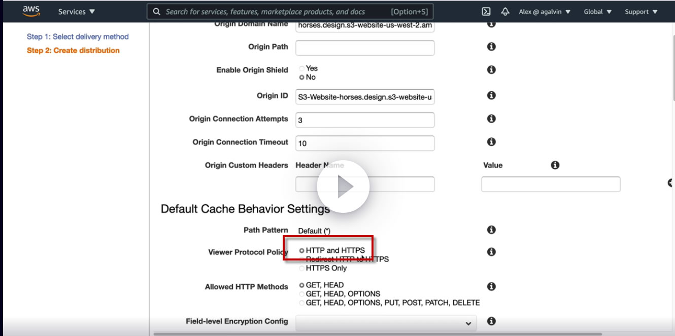This screenshot has height=336, width=675.
Task: Click the AWS logo home icon
Action: tap(31, 11)
